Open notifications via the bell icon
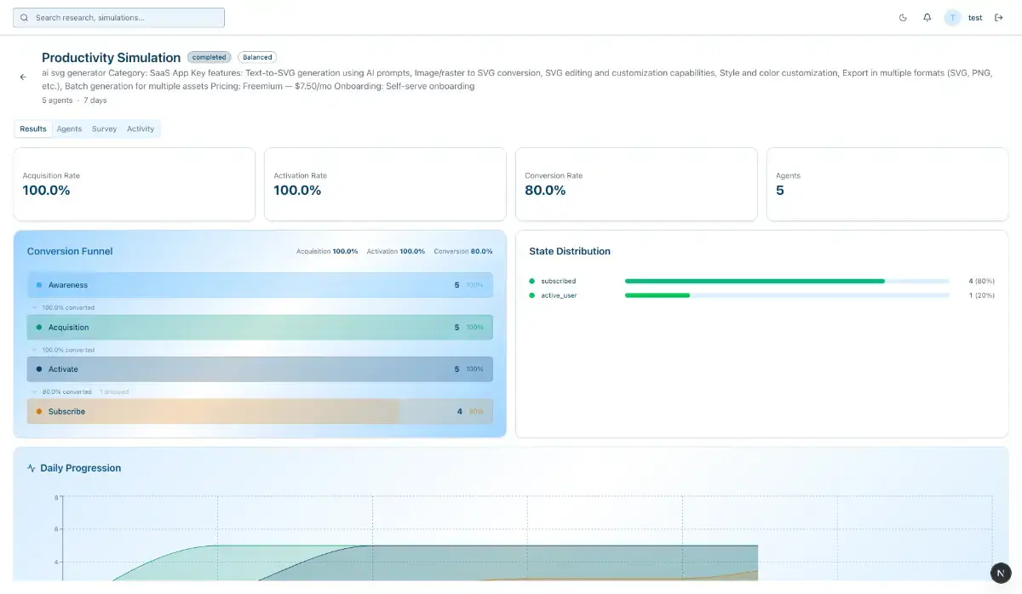 927,18
